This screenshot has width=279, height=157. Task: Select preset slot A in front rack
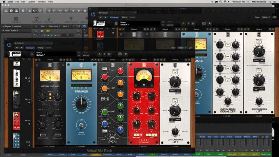tap(99, 54)
